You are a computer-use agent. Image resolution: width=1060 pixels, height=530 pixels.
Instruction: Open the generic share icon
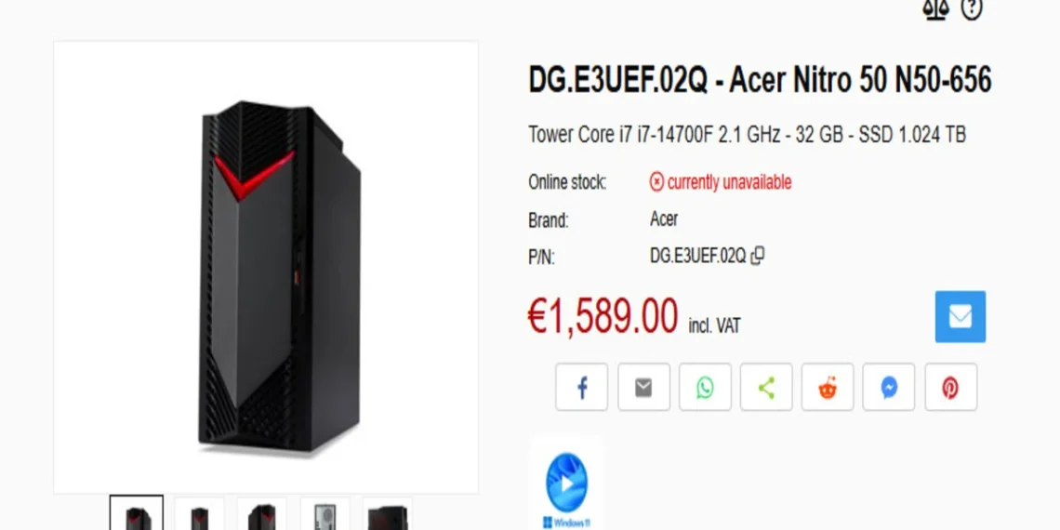[x=766, y=388]
